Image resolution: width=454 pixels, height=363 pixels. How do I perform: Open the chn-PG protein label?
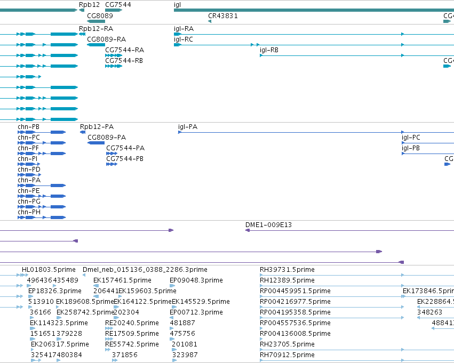pyautogui.click(x=29, y=201)
